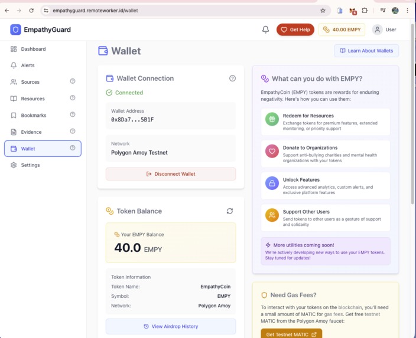Click help icon next to Wallet
Screen dimensions: 416x338
click(73, 148)
